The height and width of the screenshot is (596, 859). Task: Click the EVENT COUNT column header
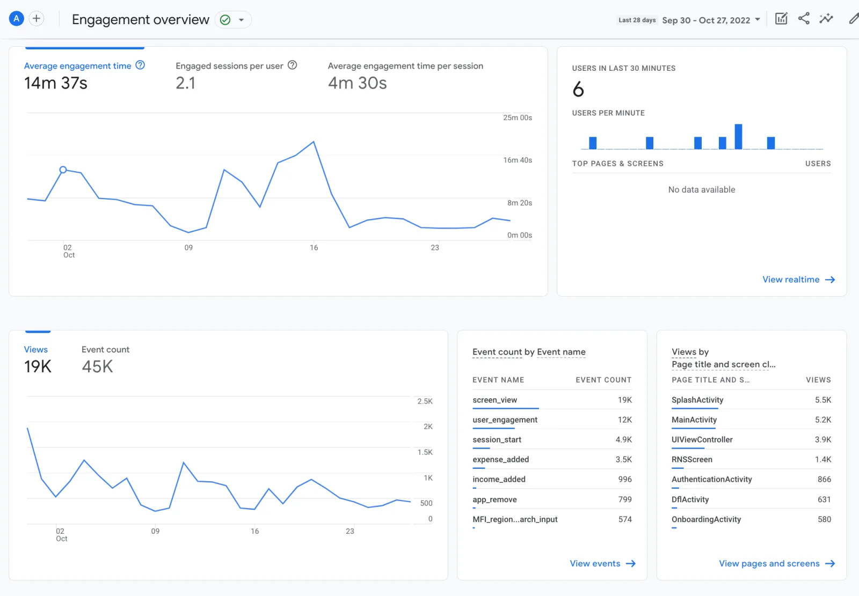[x=603, y=380]
